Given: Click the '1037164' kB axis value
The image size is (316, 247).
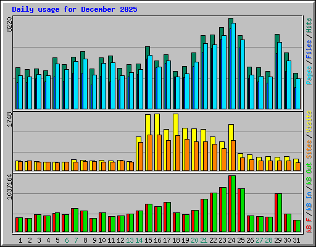Looking at the screenshot, I should [x=9, y=186].
